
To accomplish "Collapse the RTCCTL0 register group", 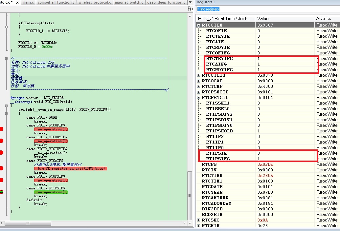I will pos(198,25).
